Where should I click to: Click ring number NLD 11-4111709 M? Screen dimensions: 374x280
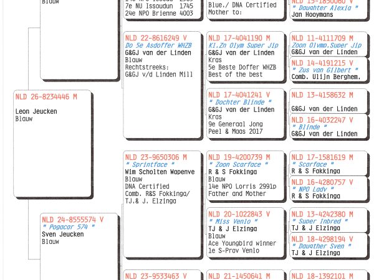pyautogui.click(x=322, y=39)
